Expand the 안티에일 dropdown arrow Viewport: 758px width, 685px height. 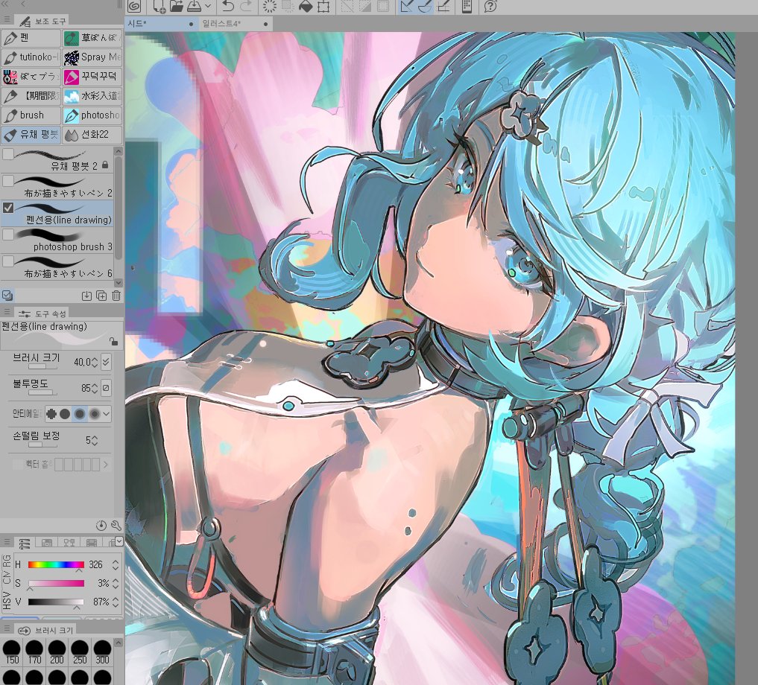107,413
